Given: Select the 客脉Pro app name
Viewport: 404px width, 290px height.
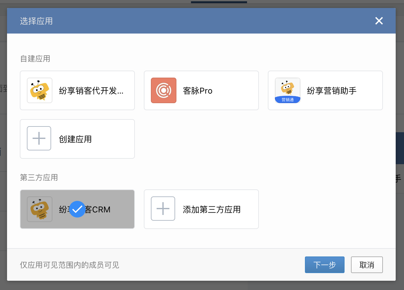Looking at the screenshot, I should (x=198, y=91).
